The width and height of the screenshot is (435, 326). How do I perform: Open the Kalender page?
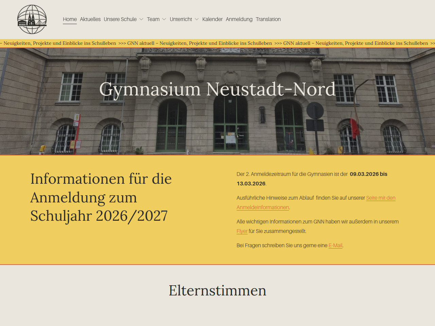(212, 19)
